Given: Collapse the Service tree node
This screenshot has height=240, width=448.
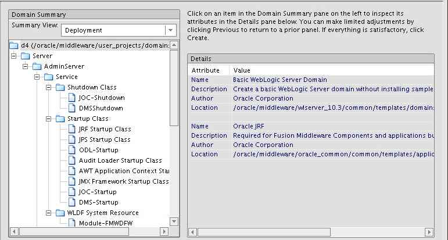Looking at the screenshot, I should pyautogui.click(x=37, y=77).
